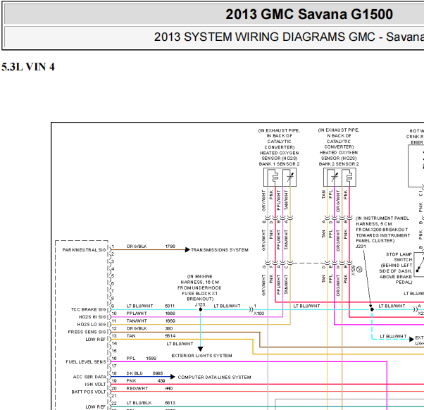Screen dimensions: 424x410
Task: Click the "HO2S LO SIG" label
Action: pos(92,324)
